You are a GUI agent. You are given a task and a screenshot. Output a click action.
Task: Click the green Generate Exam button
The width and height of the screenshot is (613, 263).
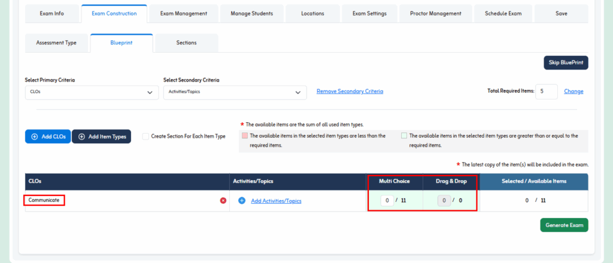click(x=564, y=225)
